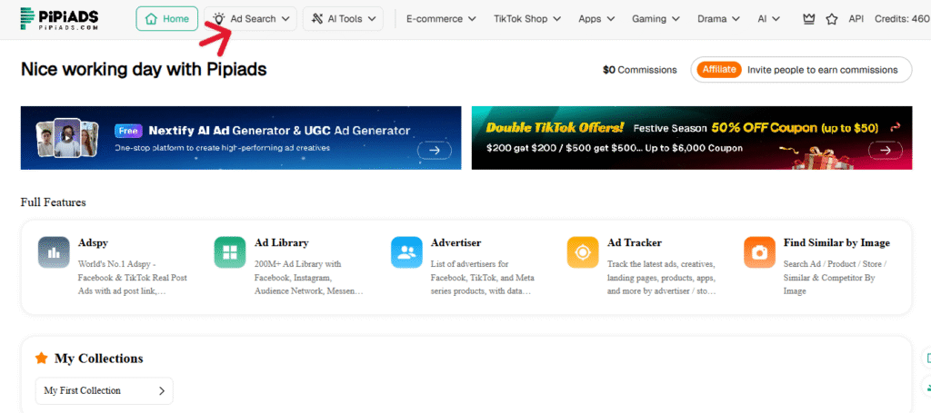
Task: Click the 50% OFF Coupon text
Action: pyautogui.click(x=766, y=128)
